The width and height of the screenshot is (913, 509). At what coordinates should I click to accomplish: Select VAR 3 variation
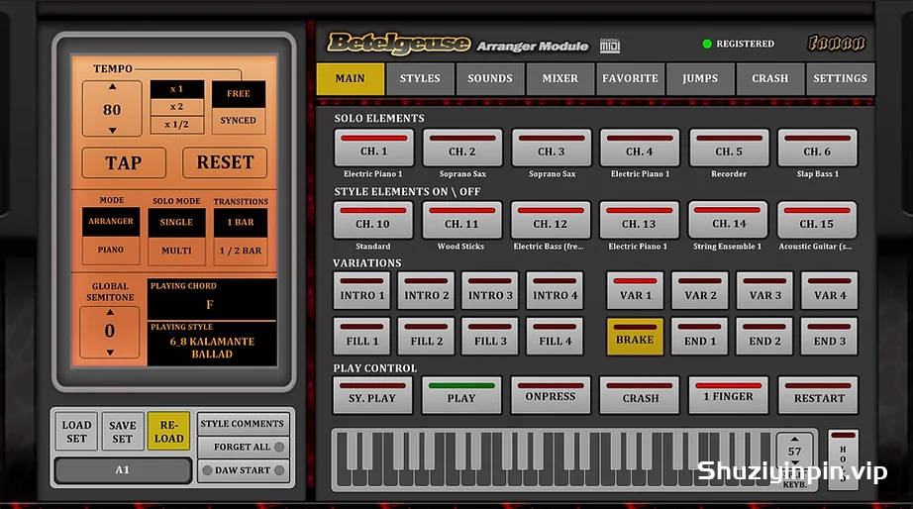(x=764, y=290)
